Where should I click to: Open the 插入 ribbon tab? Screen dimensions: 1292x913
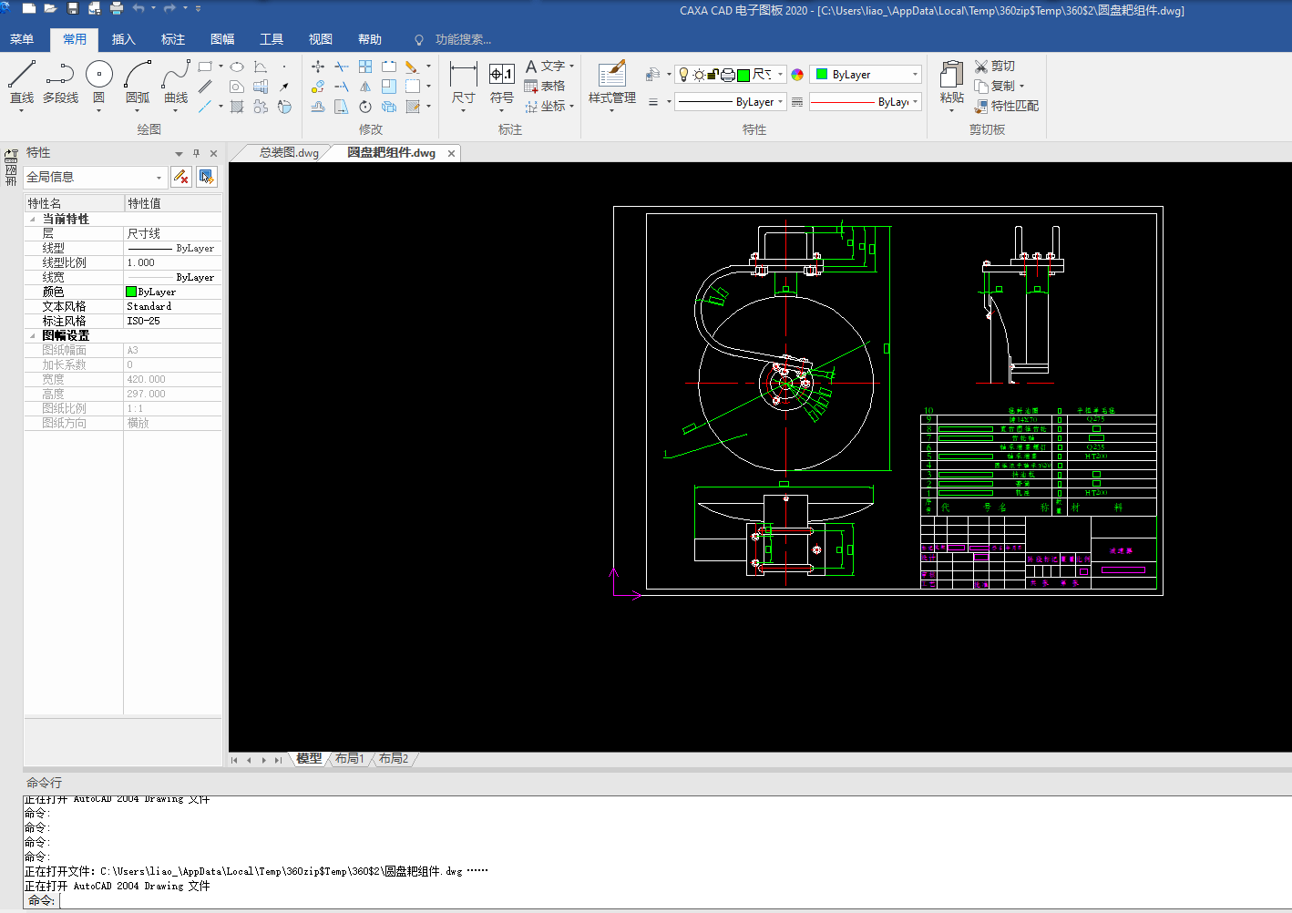(124, 39)
